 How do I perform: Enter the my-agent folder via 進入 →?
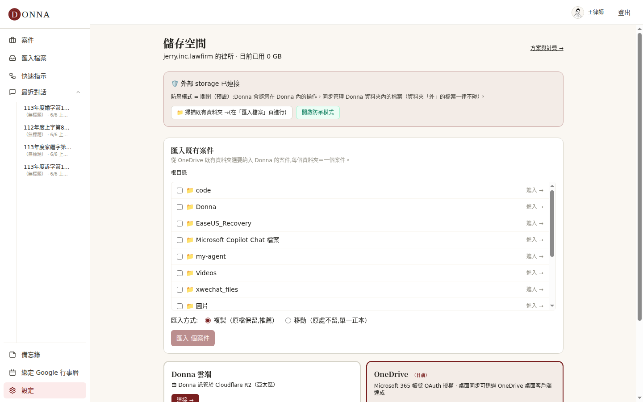coord(534,256)
